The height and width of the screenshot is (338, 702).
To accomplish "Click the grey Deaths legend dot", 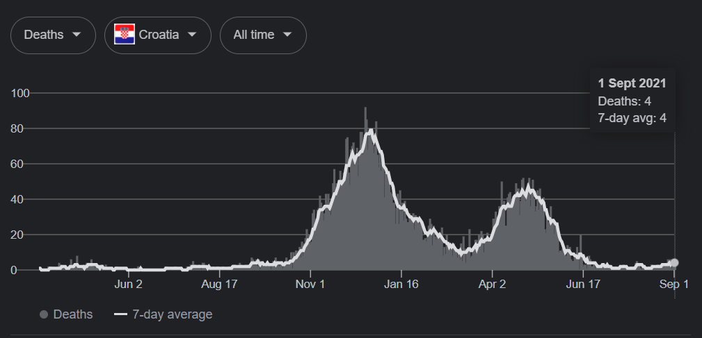I will pos(44,314).
